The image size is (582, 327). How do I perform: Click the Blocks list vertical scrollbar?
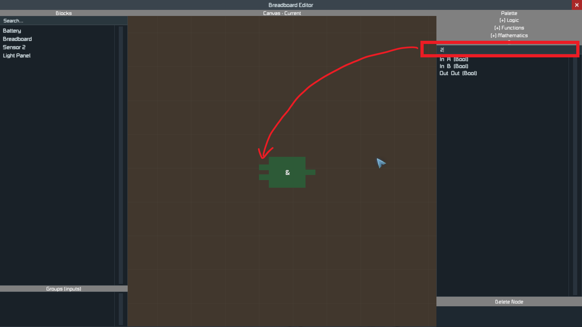(121, 155)
